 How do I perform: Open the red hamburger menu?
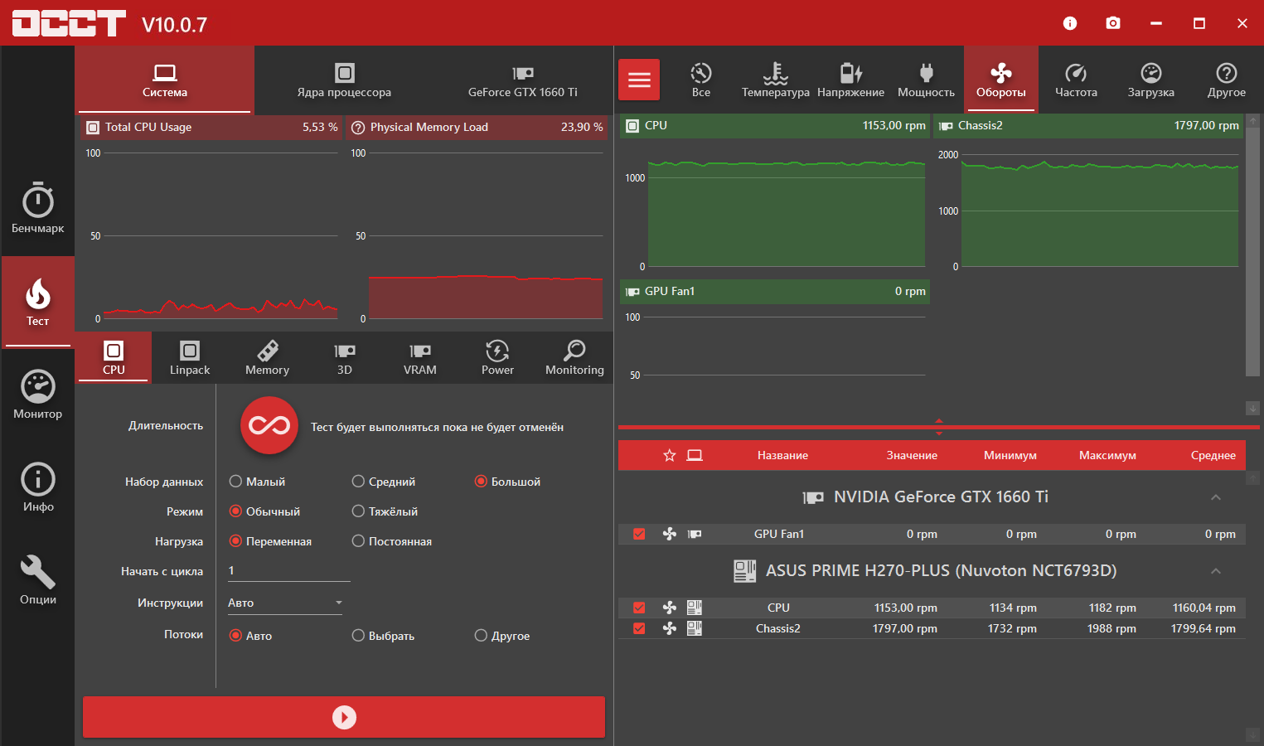tap(639, 80)
